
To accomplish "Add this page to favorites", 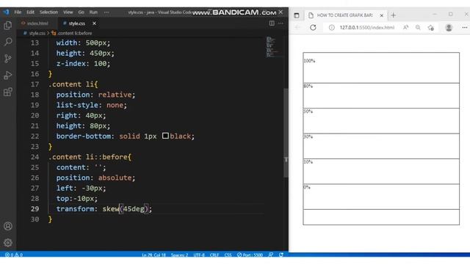I will (x=431, y=28).
